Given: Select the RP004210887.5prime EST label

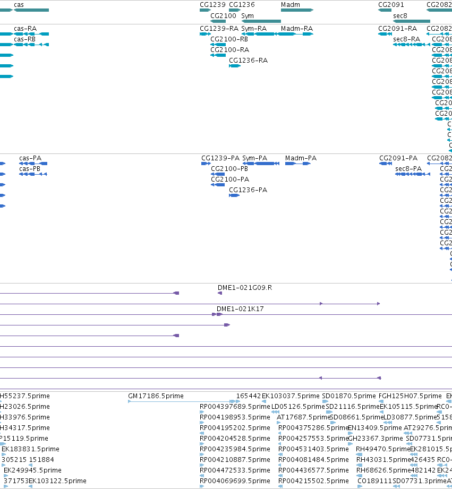Looking at the screenshot, I should [x=235, y=460].
